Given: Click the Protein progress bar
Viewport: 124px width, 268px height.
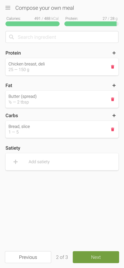Looking at the screenshot, I should point(92,24).
